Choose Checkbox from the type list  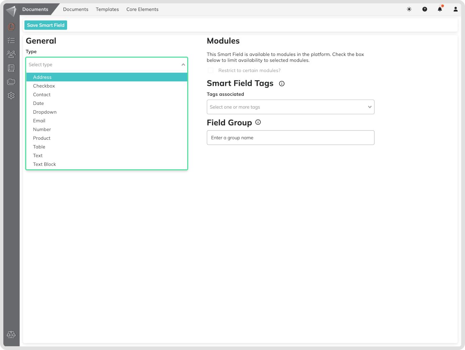click(44, 86)
